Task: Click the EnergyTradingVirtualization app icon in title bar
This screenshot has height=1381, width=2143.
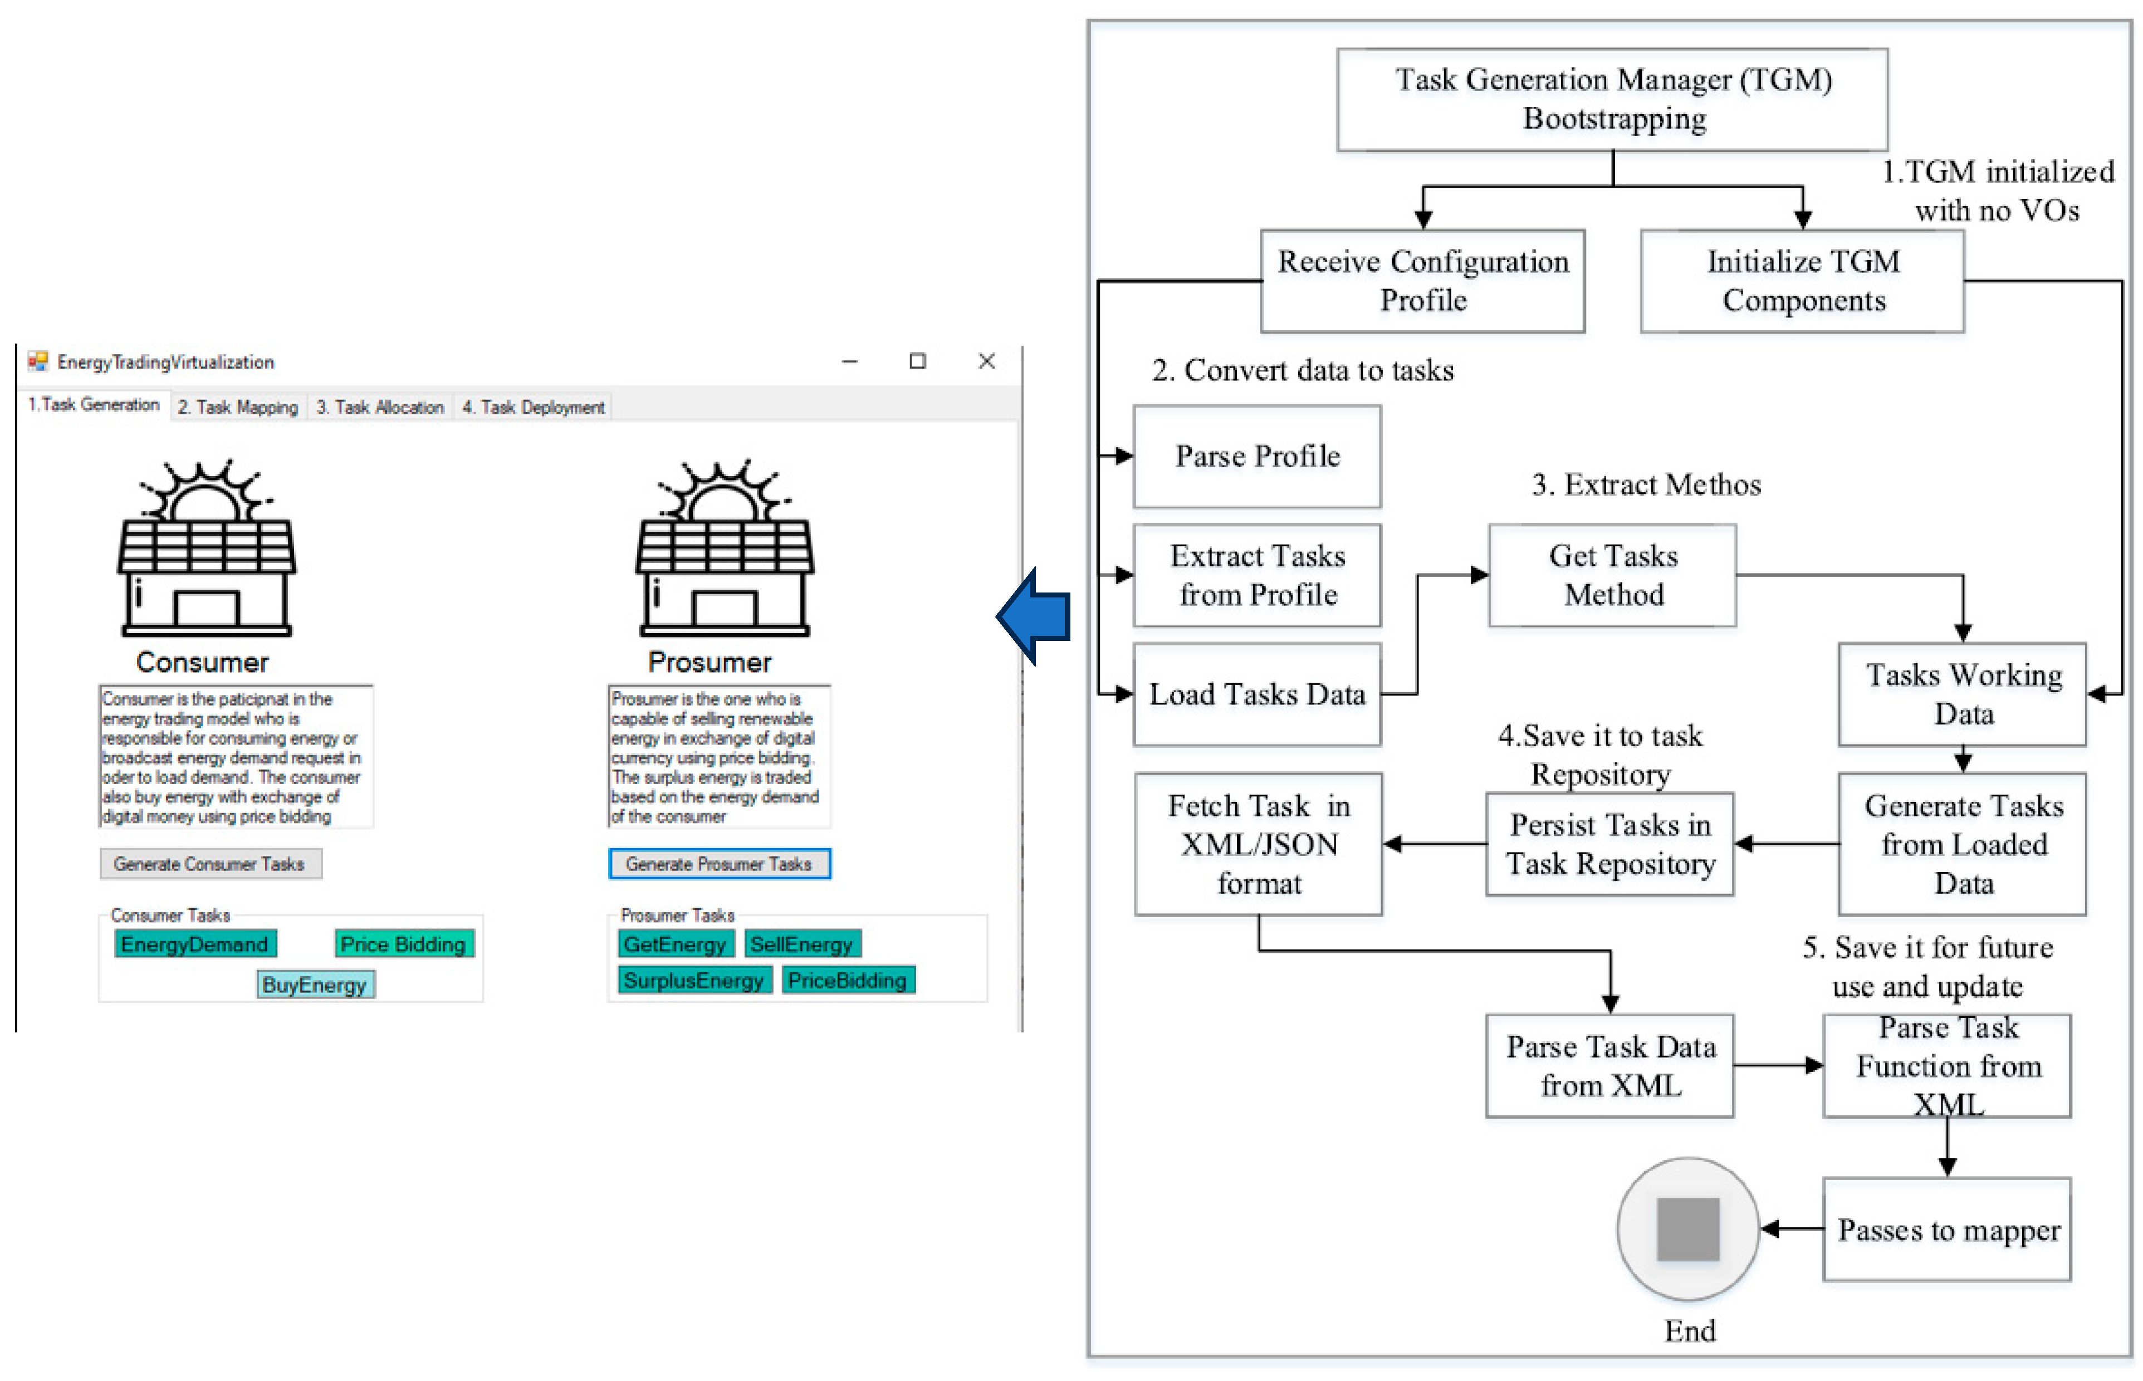Action: (x=38, y=361)
